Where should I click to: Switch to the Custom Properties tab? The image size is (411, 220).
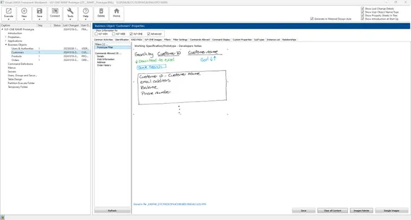pyautogui.click(x=242, y=40)
